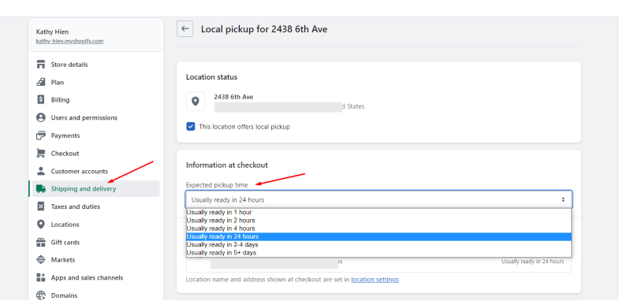This screenshot has height=301, width=619.
Task: Choose Usually ready in 24 hours option
Action: click(x=378, y=236)
